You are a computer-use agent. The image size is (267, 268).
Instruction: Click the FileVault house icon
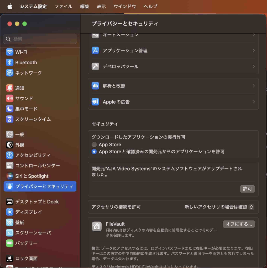click(x=97, y=226)
